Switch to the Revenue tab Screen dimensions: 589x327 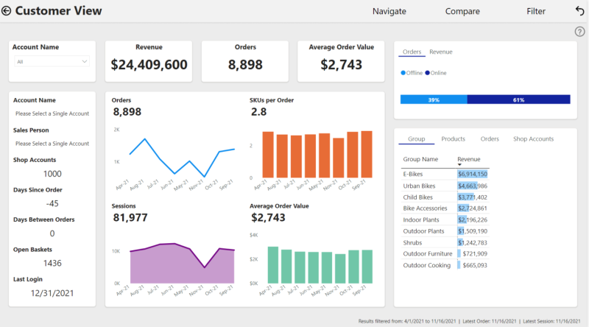[x=440, y=52]
